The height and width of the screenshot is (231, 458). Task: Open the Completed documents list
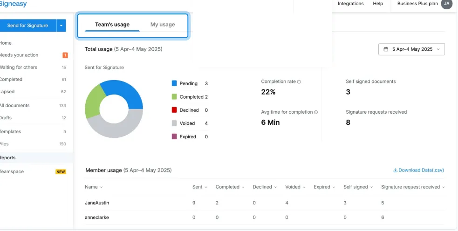tap(11, 80)
